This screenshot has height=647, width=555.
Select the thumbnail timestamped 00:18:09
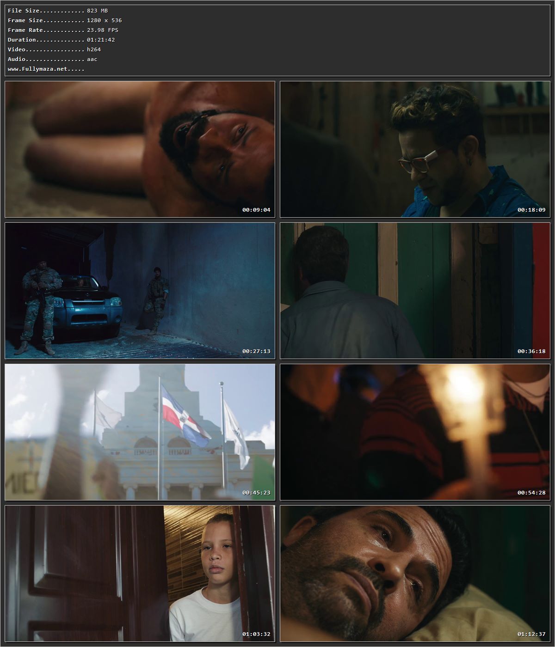[x=415, y=149]
